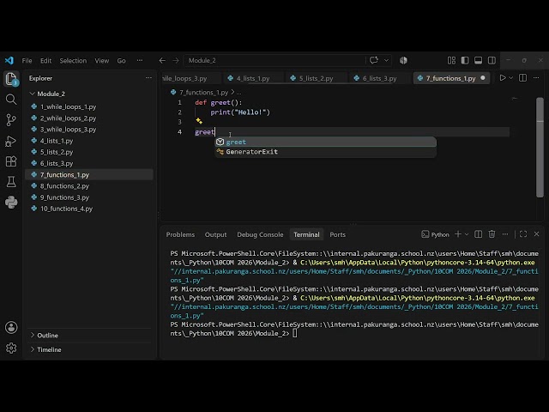Screen dimensions: 549x412
Task: Split the terminal pane
Action: [x=479, y=234]
